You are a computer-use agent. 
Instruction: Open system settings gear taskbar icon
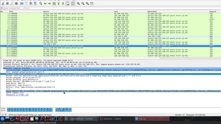point(61,119)
